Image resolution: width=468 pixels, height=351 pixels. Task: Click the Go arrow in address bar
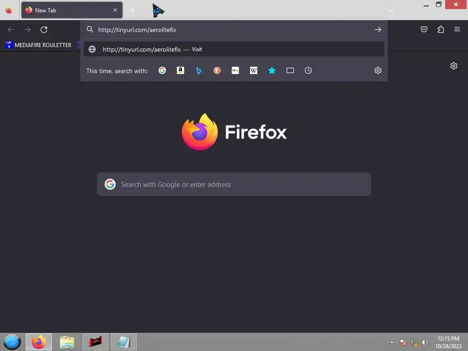(x=378, y=30)
